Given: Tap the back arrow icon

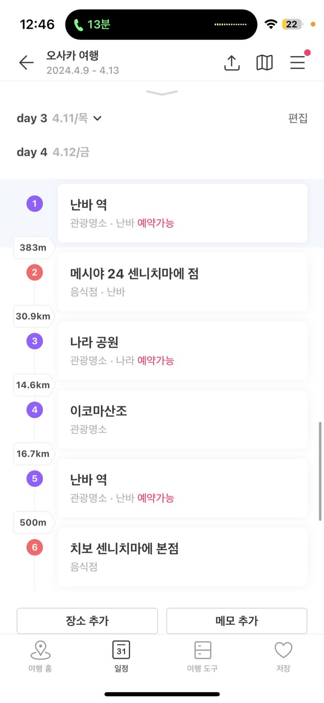Looking at the screenshot, I should [x=26, y=62].
